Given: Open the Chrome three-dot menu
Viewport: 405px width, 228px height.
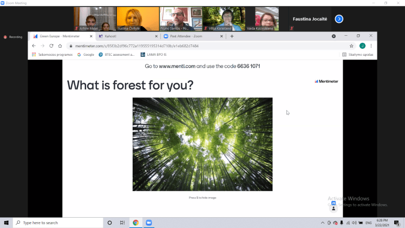Looking at the screenshot, I should [x=371, y=46].
